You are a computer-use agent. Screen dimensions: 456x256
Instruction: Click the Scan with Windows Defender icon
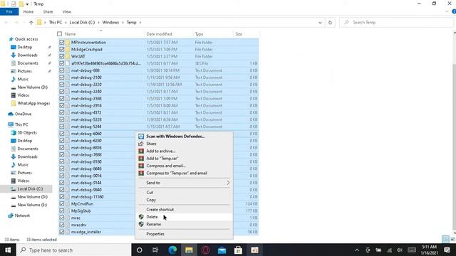pos(141,136)
